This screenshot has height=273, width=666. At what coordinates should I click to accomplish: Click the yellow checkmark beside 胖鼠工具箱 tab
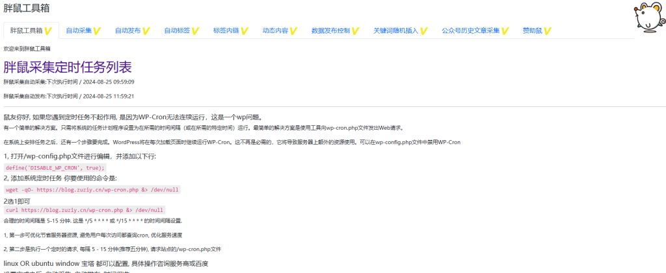pos(48,30)
